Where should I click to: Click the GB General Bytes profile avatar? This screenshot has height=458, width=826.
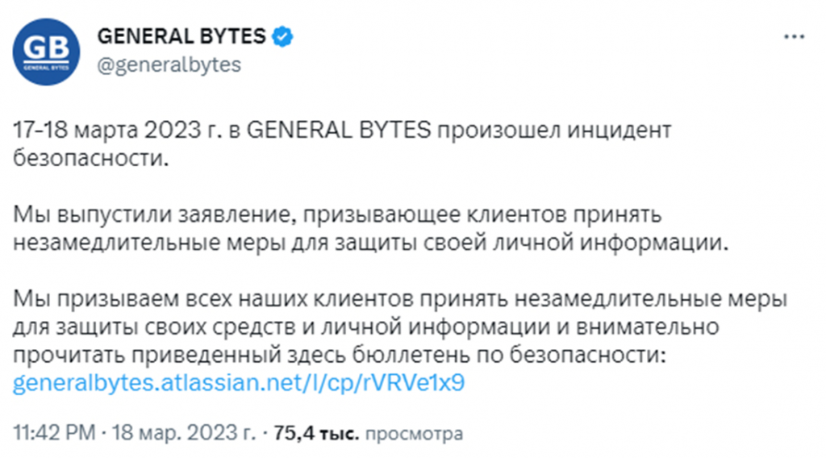[46, 52]
